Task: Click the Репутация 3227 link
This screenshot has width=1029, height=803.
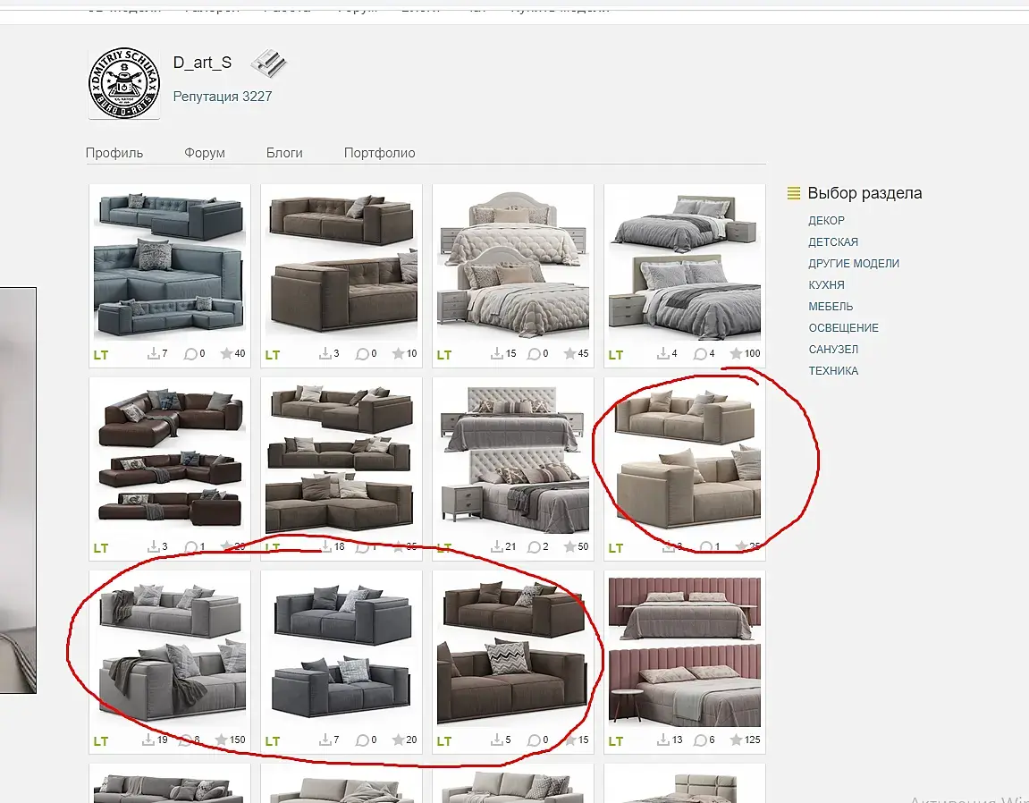Action: [223, 96]
